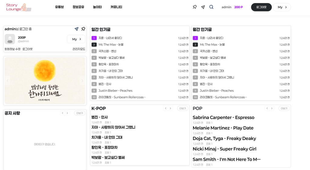Click paper plane icon in login panel
Viewport: 310px width, 170px height.
pyautogui.click(x=77, y=29)
